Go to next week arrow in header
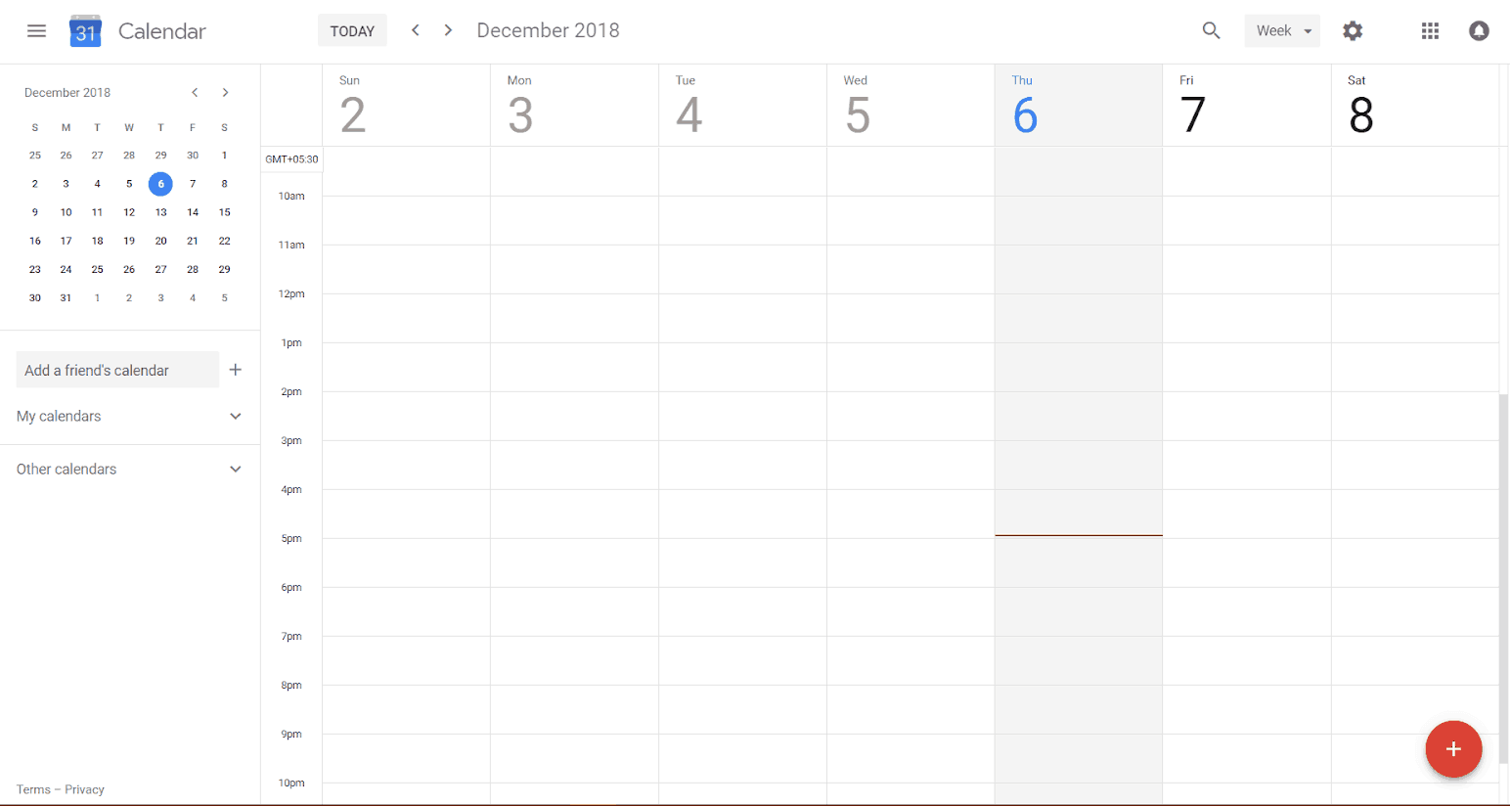 pos(448,30)
